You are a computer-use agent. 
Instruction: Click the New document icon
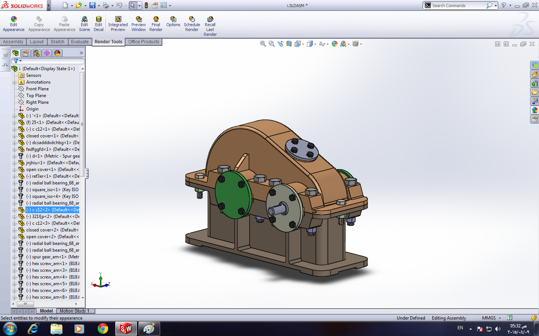pos(66,5)
